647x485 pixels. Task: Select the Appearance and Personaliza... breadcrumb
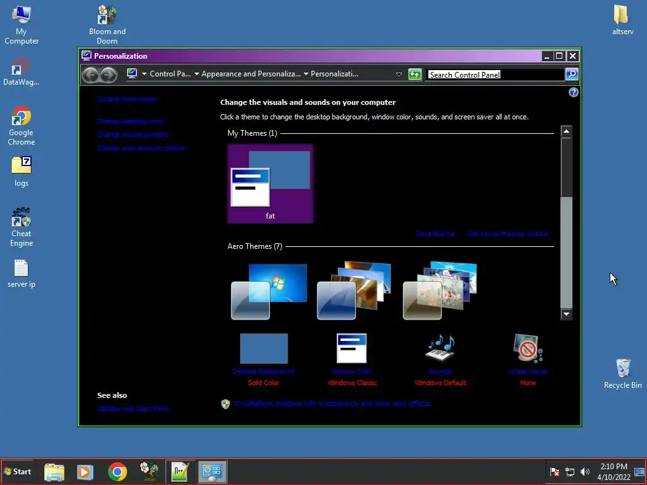point(251,75)
